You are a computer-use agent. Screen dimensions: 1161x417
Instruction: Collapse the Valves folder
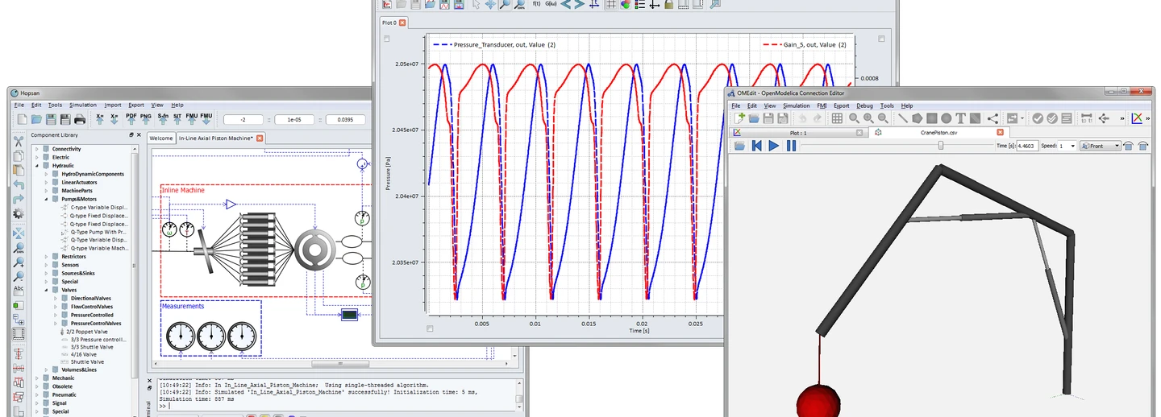click(x=45, y=290)
